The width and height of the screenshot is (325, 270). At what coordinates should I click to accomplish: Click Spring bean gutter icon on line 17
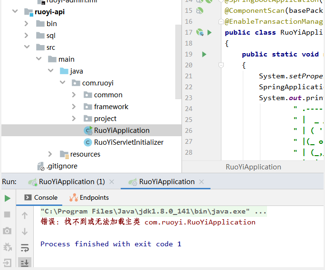point(200,32)
